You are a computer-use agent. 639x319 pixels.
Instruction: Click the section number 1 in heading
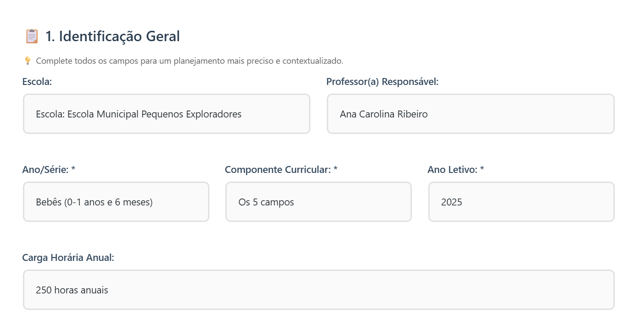(50, 36)
